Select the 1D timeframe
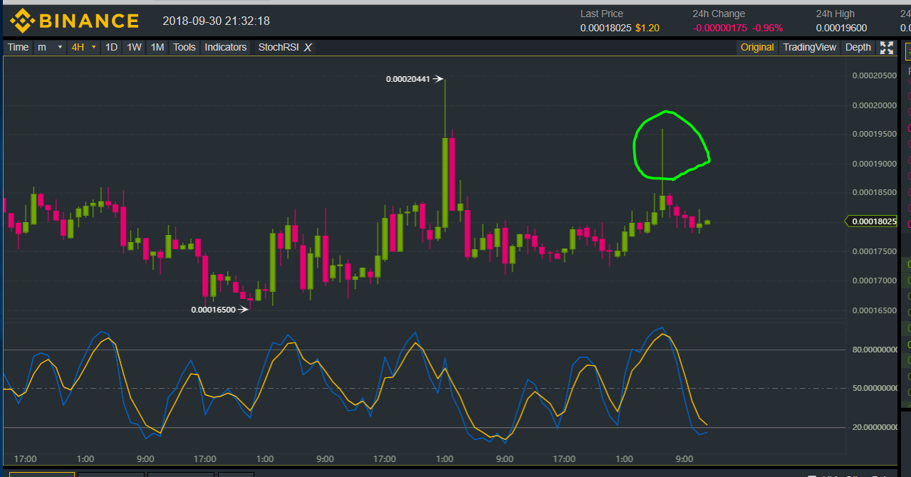Image resolution: width=911 pixels, height=477 pixels. (111, 48)
